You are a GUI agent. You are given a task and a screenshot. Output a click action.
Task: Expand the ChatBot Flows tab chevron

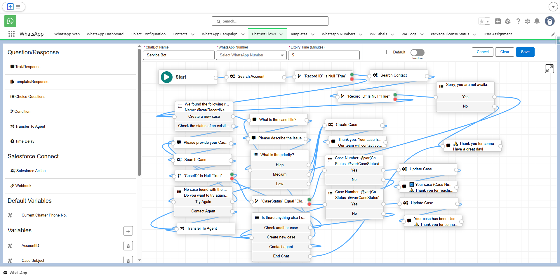pos(281,34)
